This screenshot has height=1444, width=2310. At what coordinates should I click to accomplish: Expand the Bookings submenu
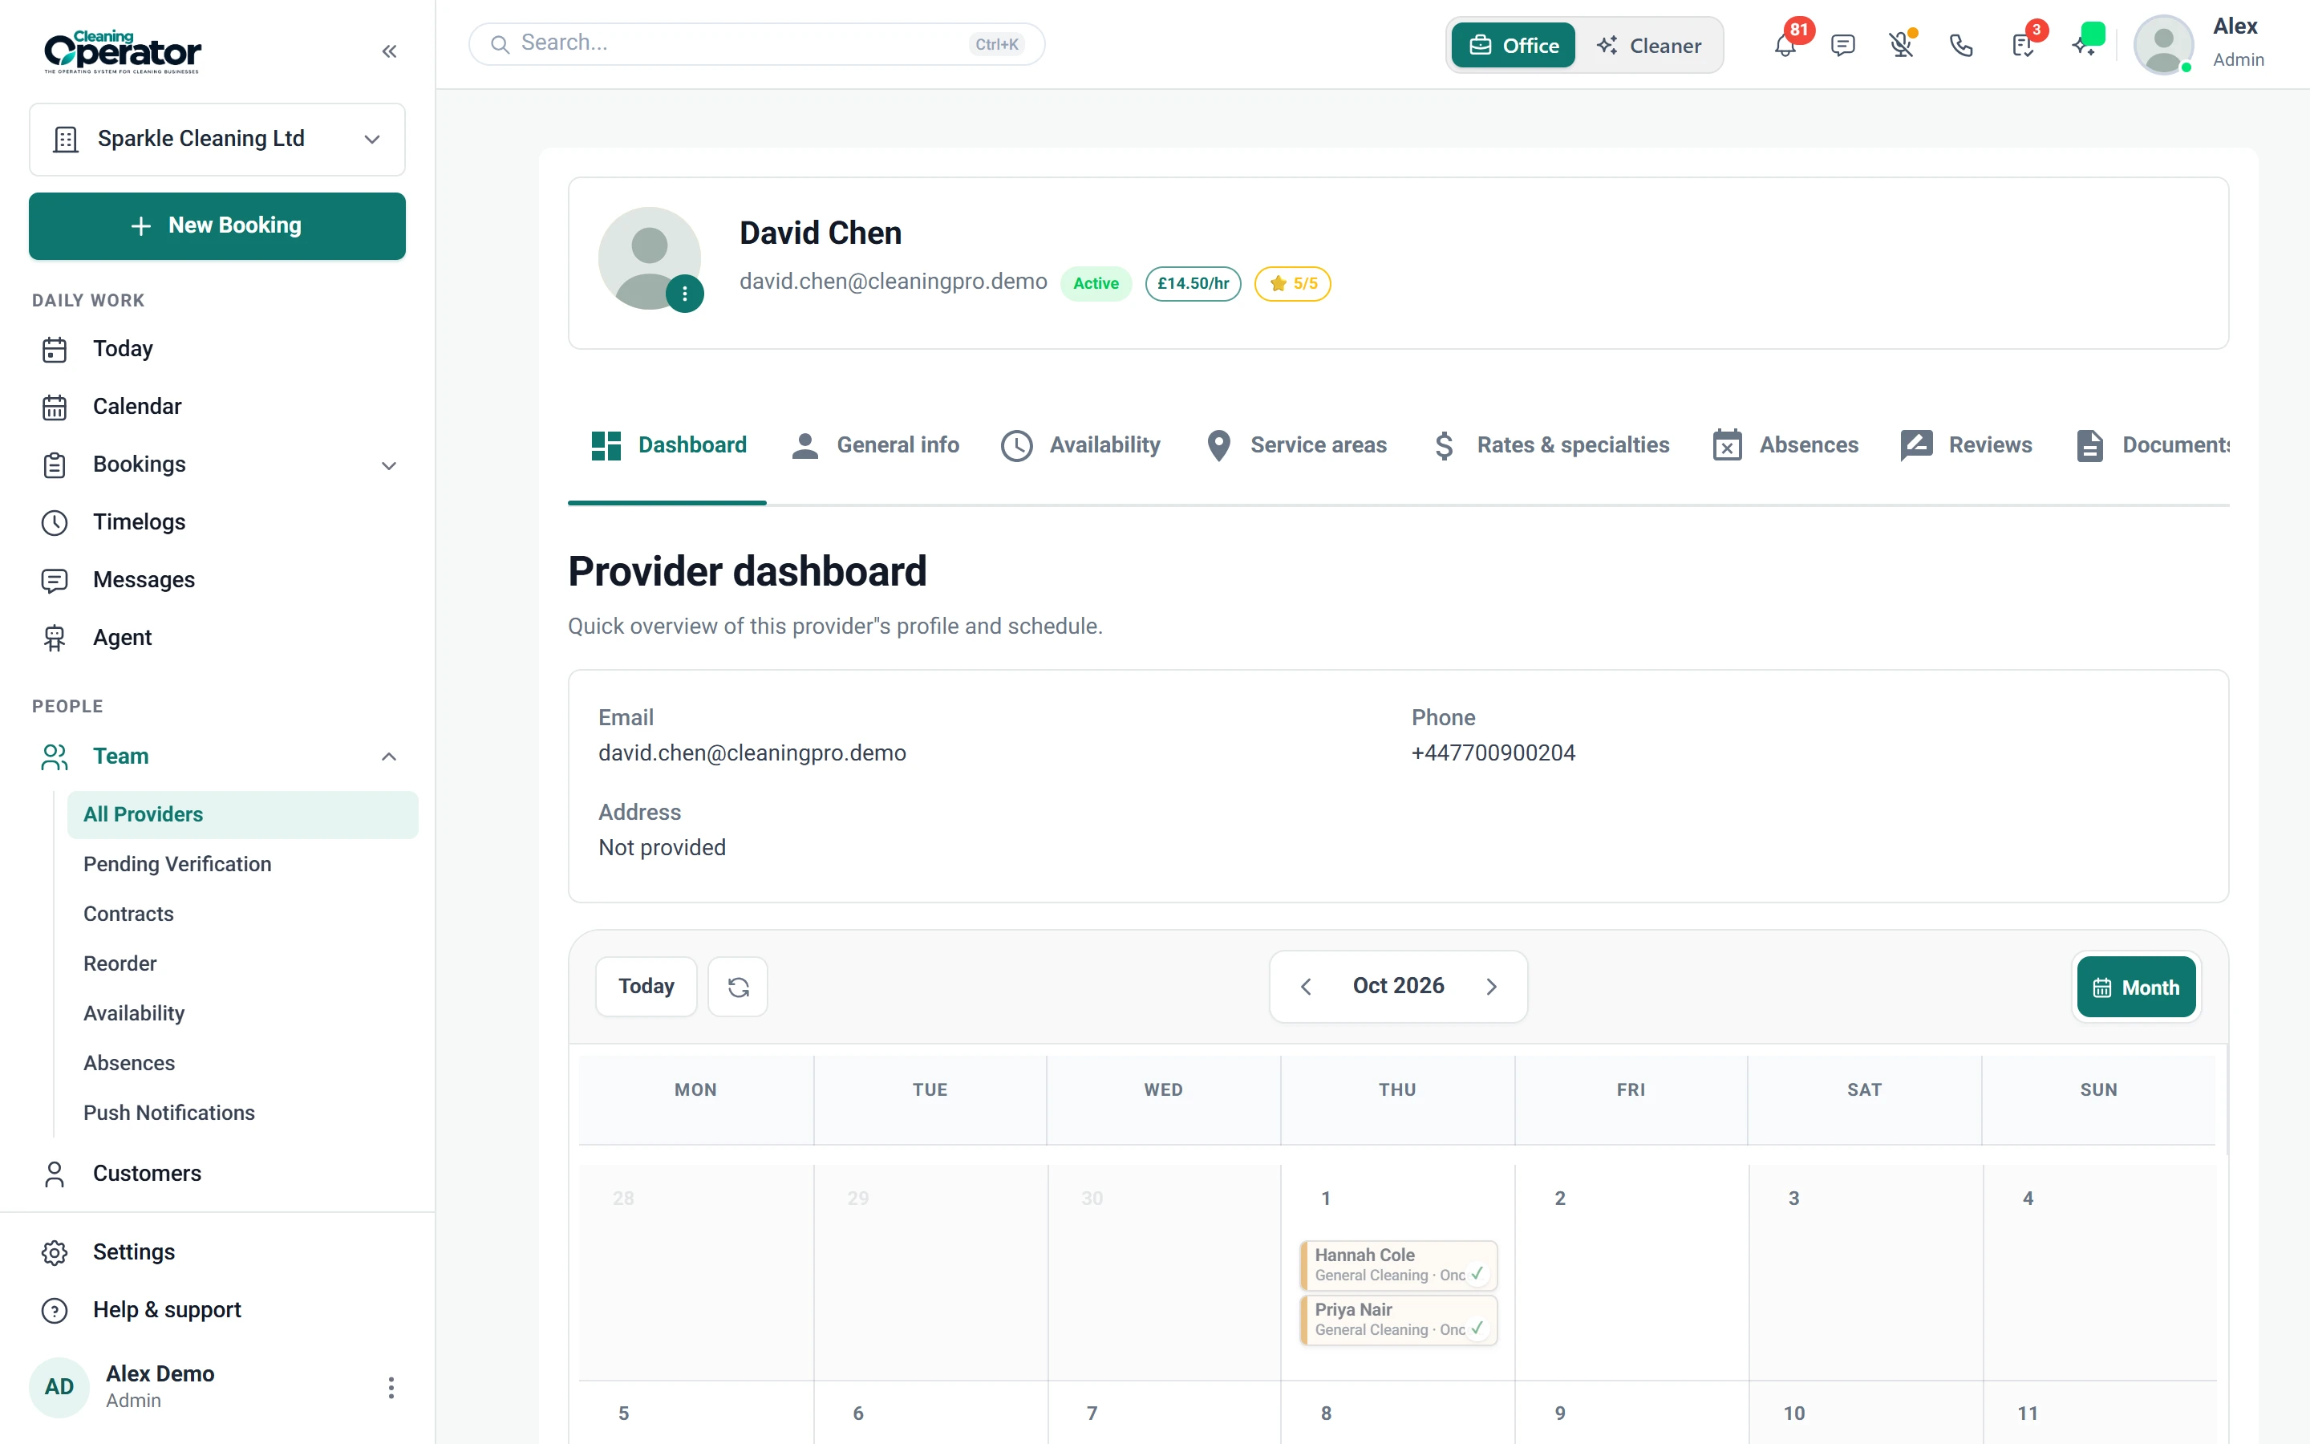click(x=388, y=465)
